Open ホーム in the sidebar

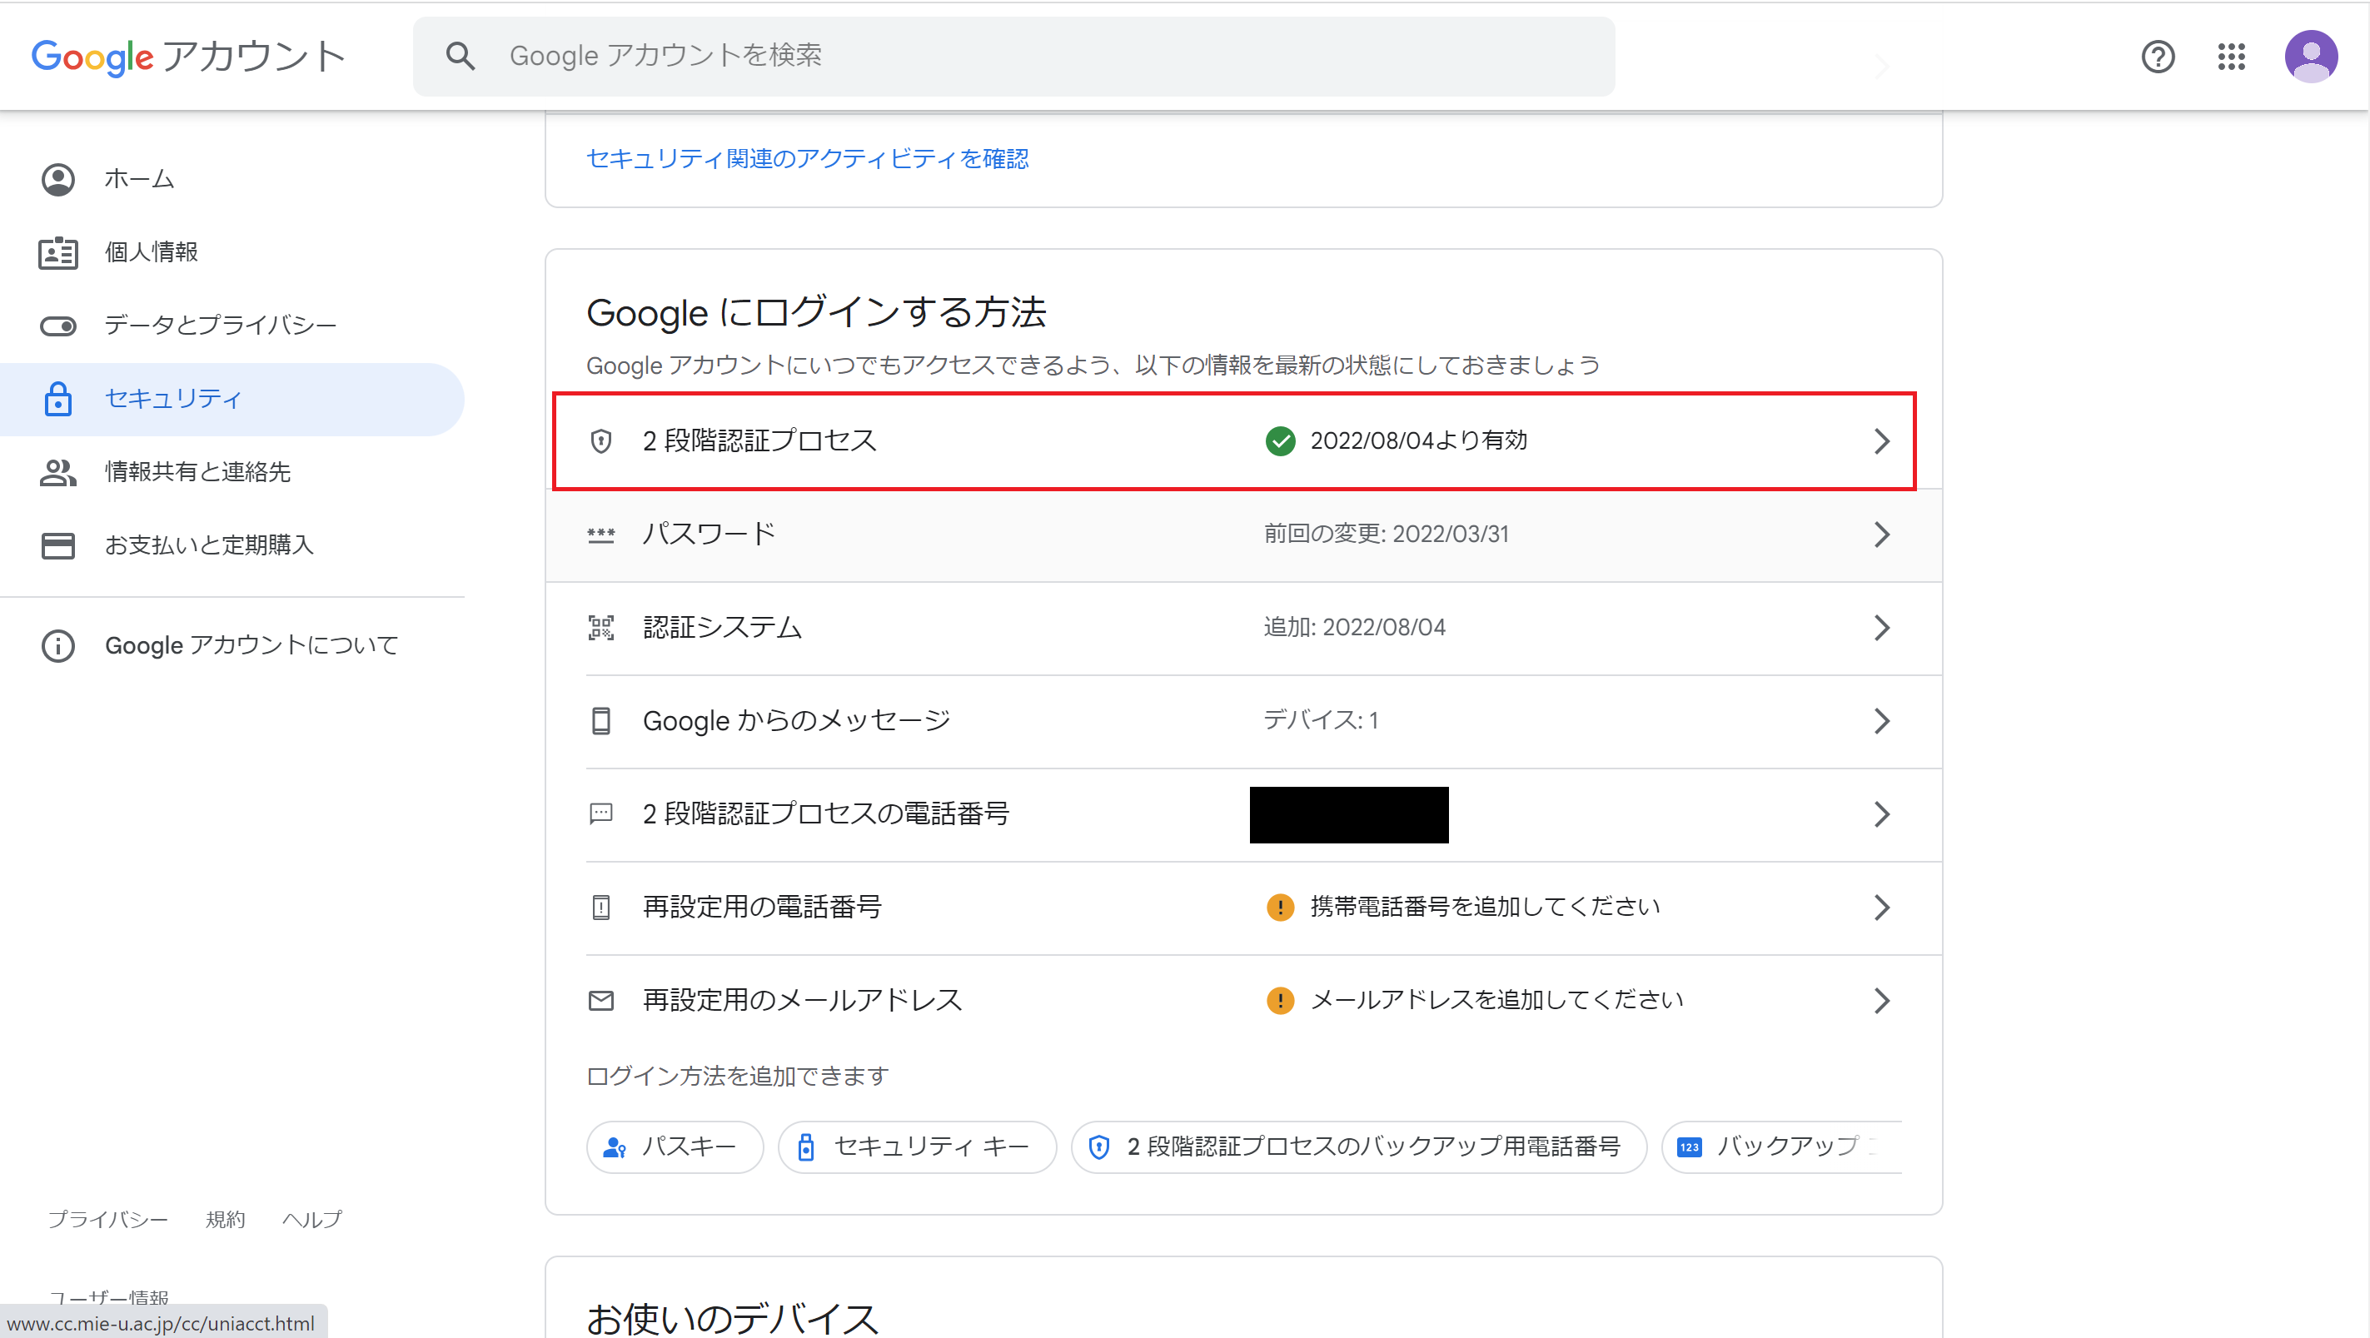(x=232, y=179)
